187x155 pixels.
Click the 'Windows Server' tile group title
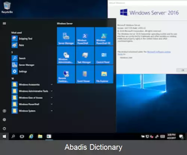[65, 24]
